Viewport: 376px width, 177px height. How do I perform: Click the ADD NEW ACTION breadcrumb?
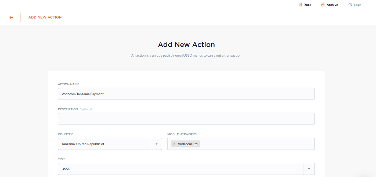(x=45, y=17)
